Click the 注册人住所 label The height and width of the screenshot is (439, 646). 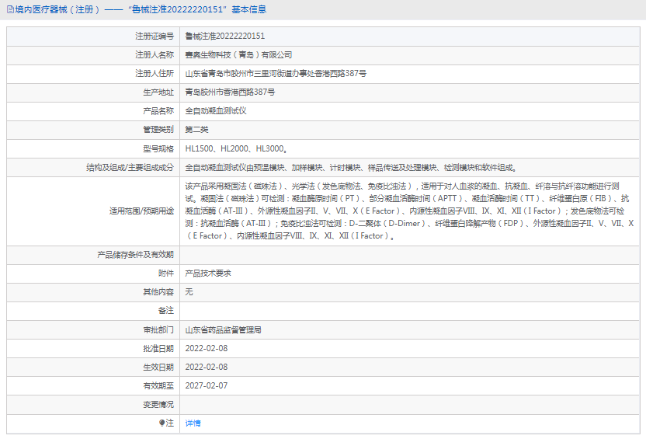155,73
